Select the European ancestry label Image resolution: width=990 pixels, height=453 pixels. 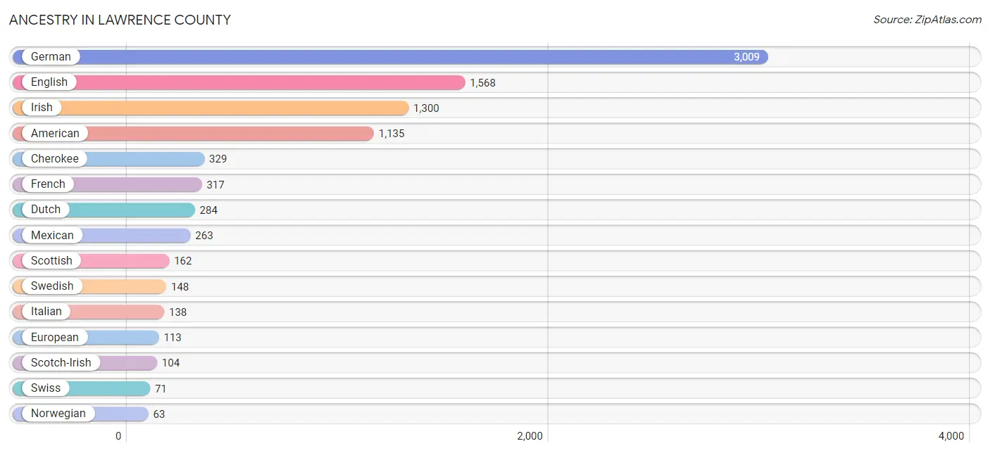coord(55,337)
